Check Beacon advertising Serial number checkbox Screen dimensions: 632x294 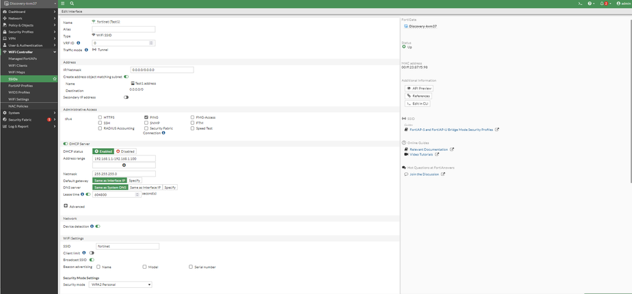click(191, 267)
